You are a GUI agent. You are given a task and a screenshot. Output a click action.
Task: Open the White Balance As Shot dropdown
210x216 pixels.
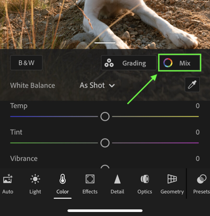[x=97, y=85]
